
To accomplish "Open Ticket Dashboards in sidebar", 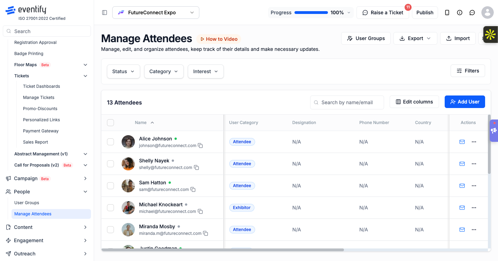I will [41, 86].
